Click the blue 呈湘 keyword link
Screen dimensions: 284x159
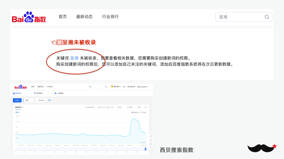point(74,58)
